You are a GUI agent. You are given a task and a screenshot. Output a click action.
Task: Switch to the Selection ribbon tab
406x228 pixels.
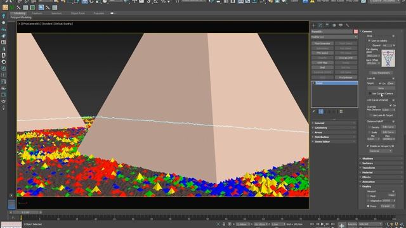[56, 13]
